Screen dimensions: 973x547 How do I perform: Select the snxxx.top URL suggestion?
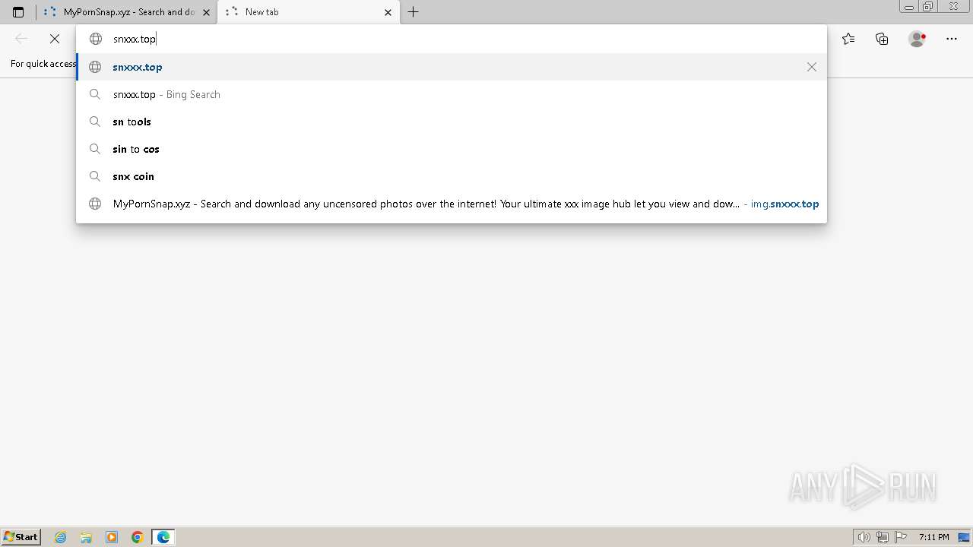(x=452, y=67)
